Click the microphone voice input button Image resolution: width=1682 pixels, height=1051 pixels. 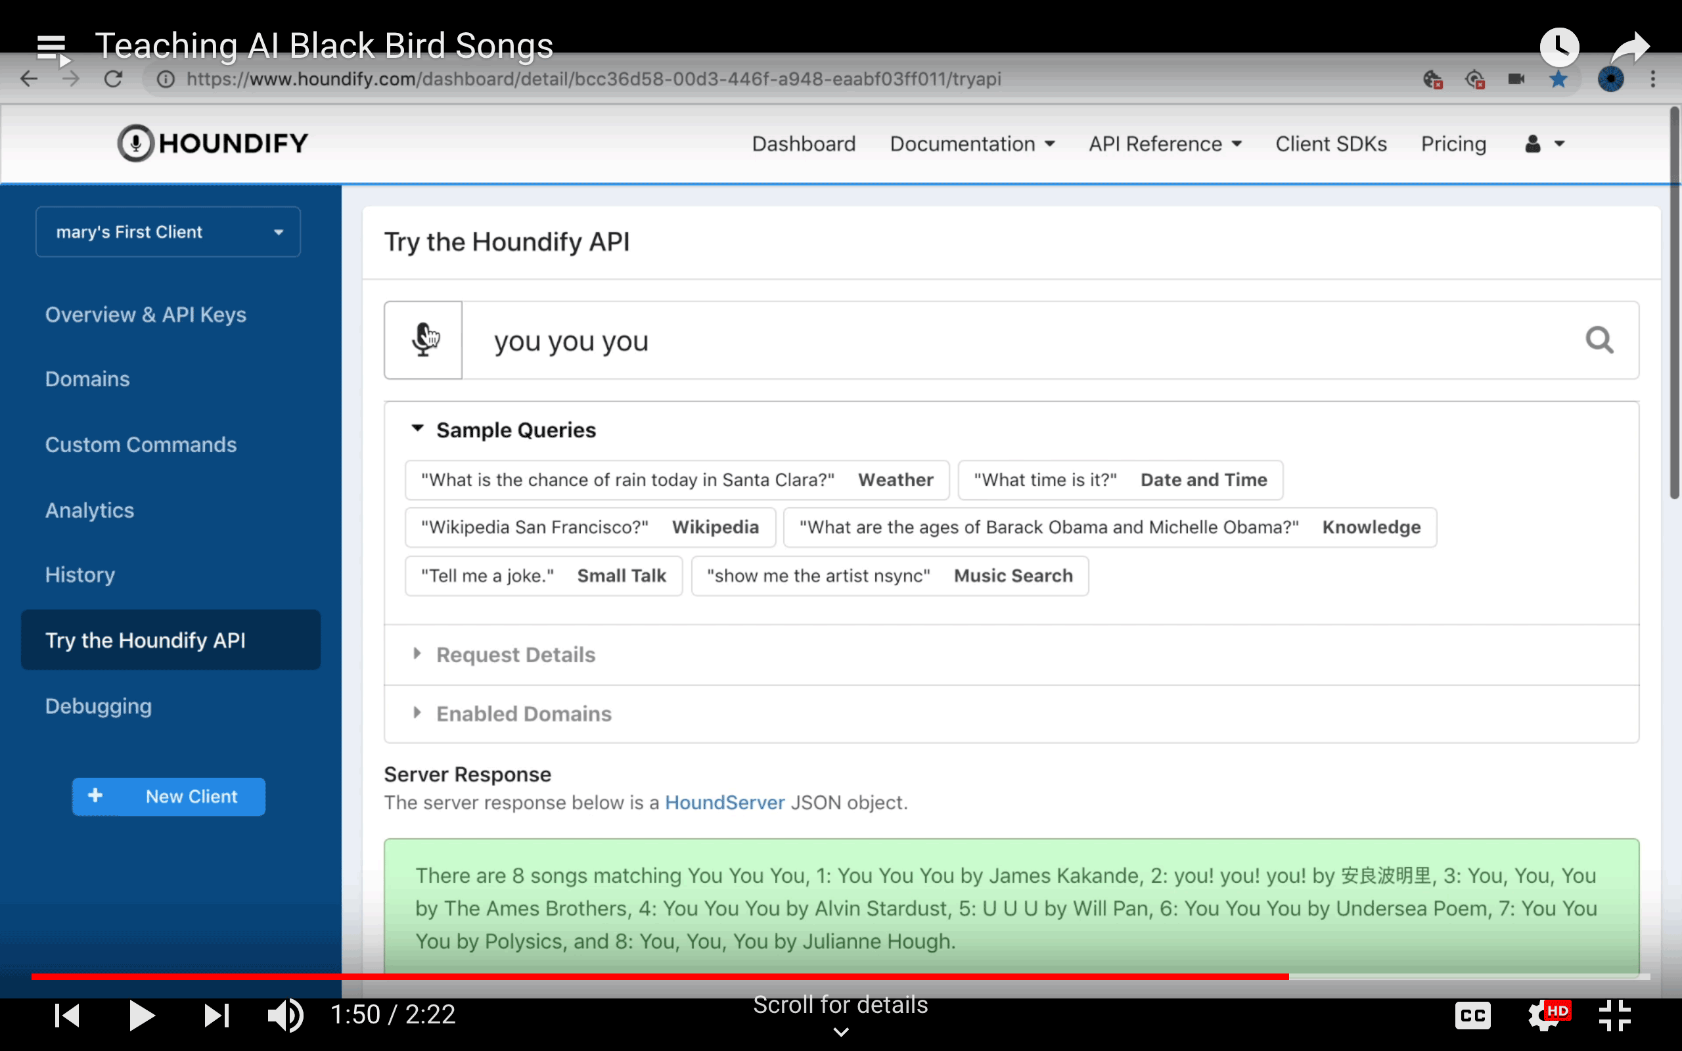423,340
